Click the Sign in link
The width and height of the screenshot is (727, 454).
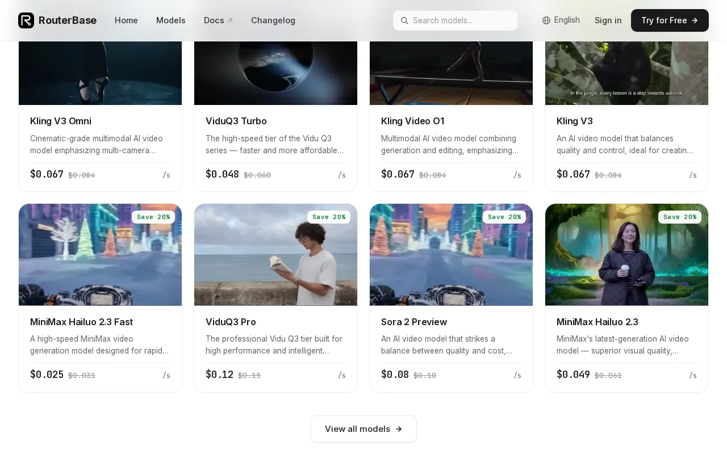[x=608, y=20]
